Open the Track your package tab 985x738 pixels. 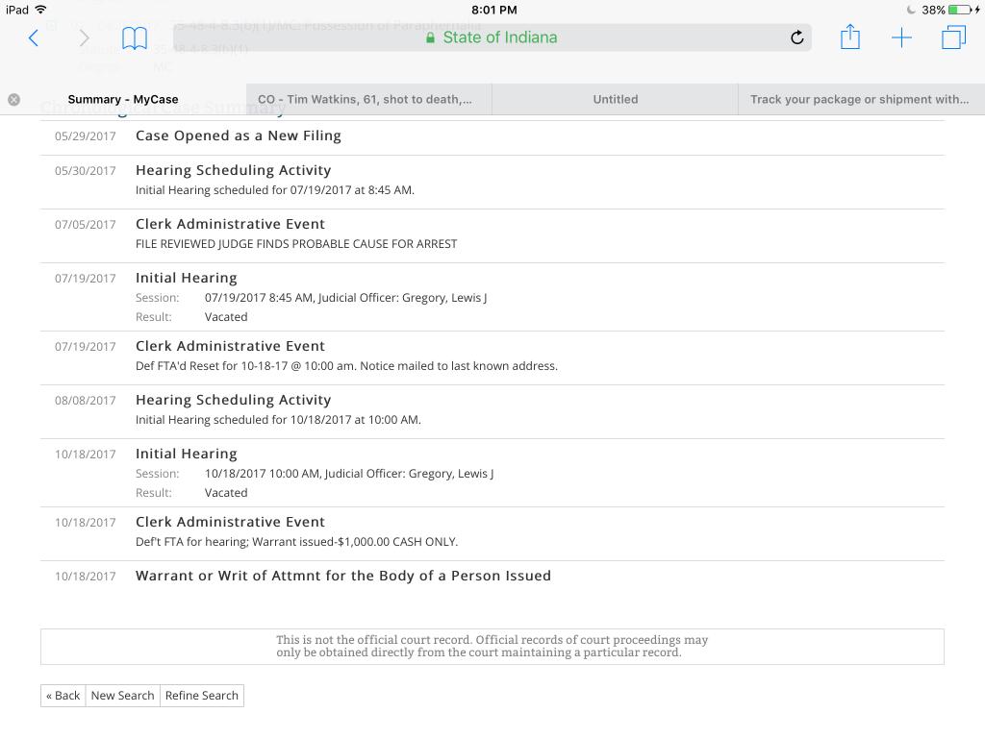click(860, 99)
